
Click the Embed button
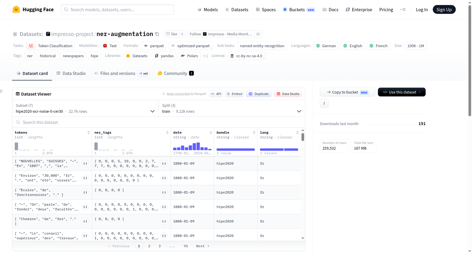pos(234,94)
